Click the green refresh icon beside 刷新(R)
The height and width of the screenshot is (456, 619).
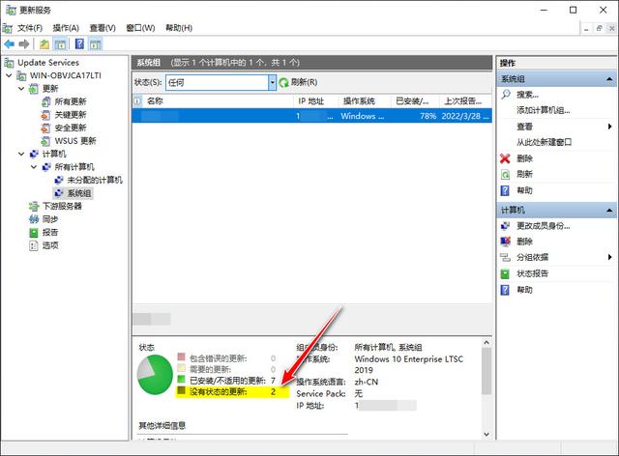point(283,83)
